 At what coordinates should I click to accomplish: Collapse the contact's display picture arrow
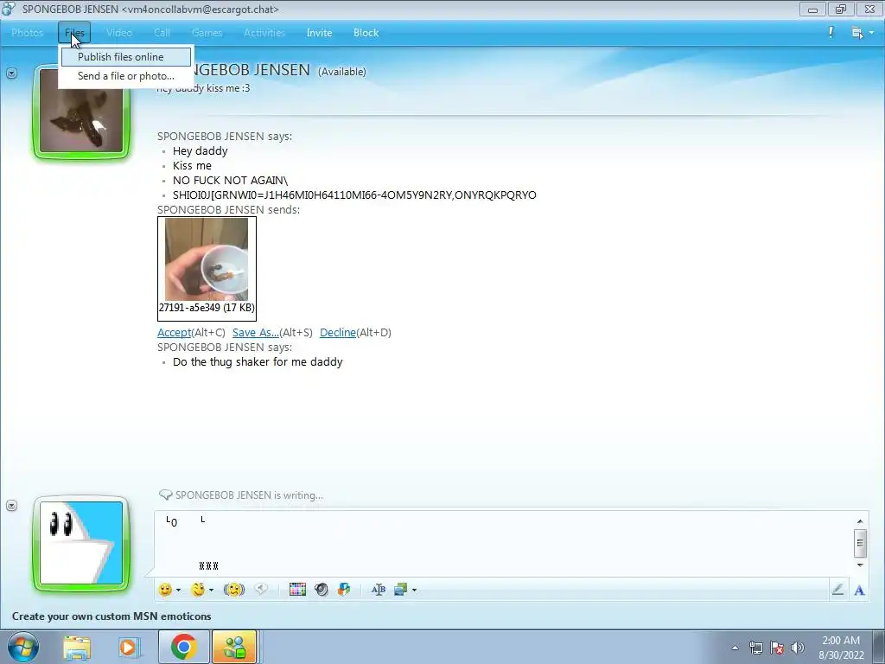click(11, 73)
